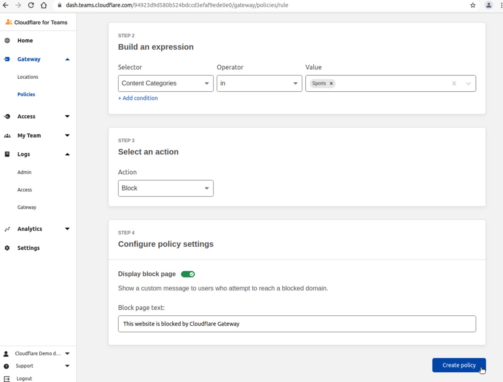This screenshot has height=382, width=503.
Task: Clear all values in Value field
Action: [454, 83]
